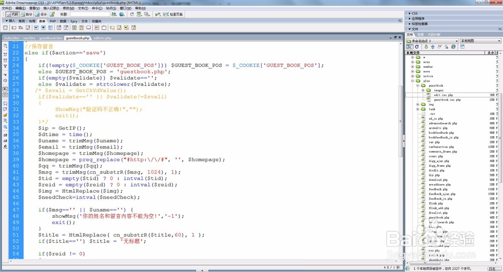Open the 编辑(E) menu

(x=20, y=9)
